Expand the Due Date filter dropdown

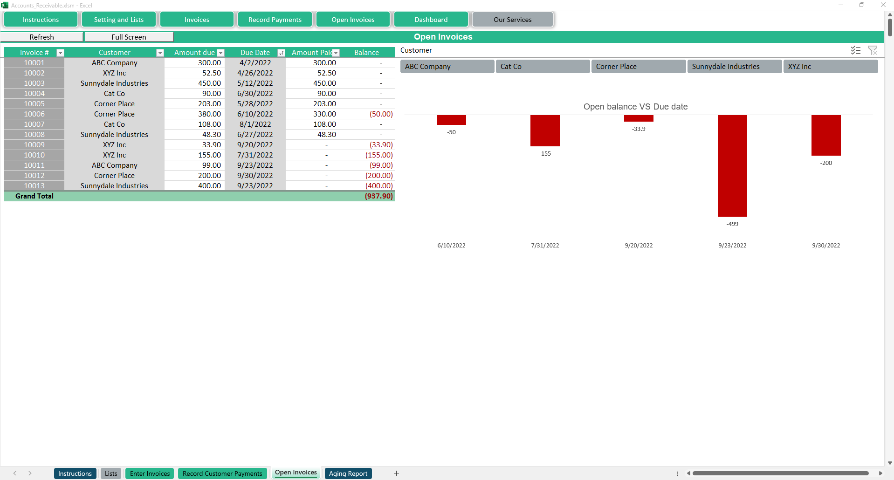281,53
